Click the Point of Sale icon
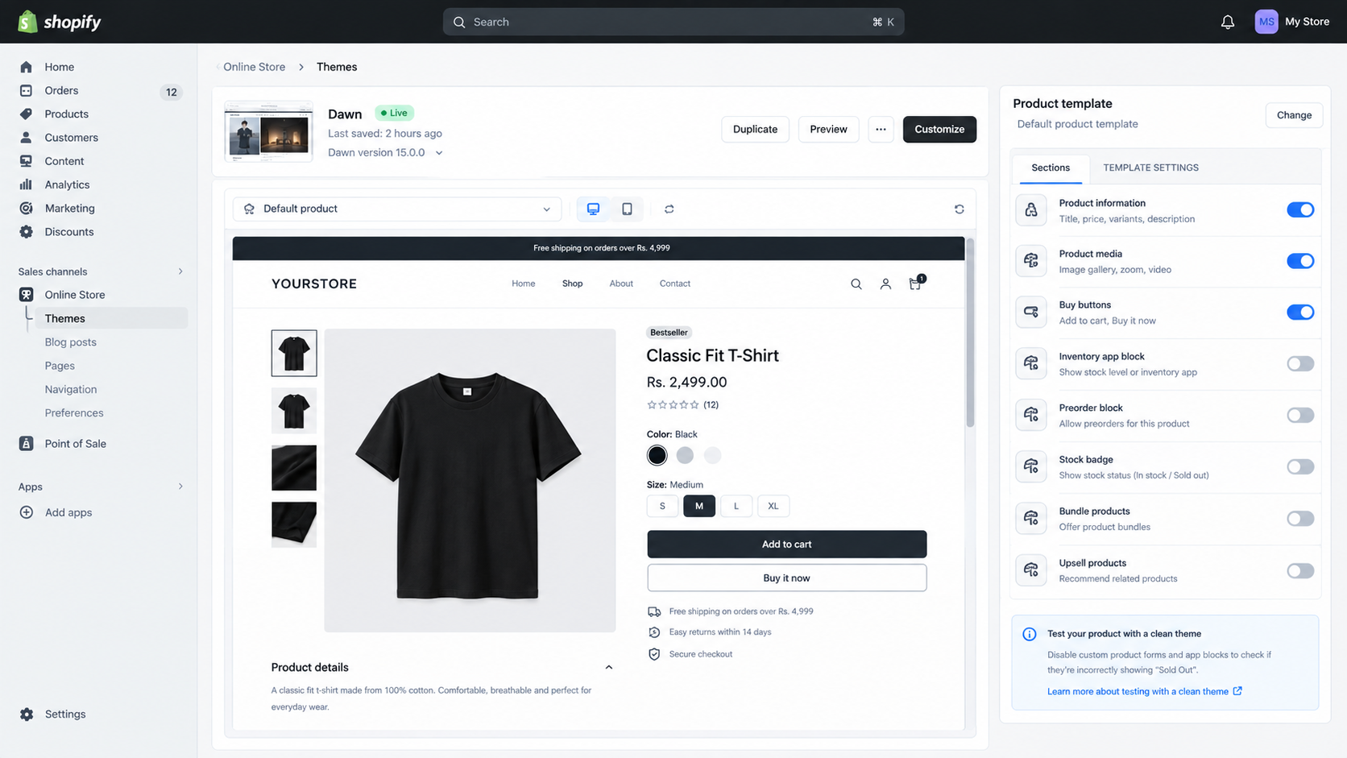Screen dimensions: 1347x758 [27, 444]
